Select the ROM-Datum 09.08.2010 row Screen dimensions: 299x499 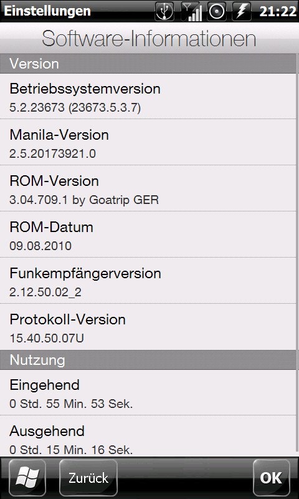point(148,235)
